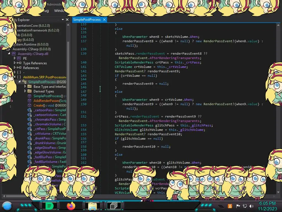Click the _cartoonPass private field icon
The height and width of the screenshot is (212, 282).
click(x=30, y=110)
